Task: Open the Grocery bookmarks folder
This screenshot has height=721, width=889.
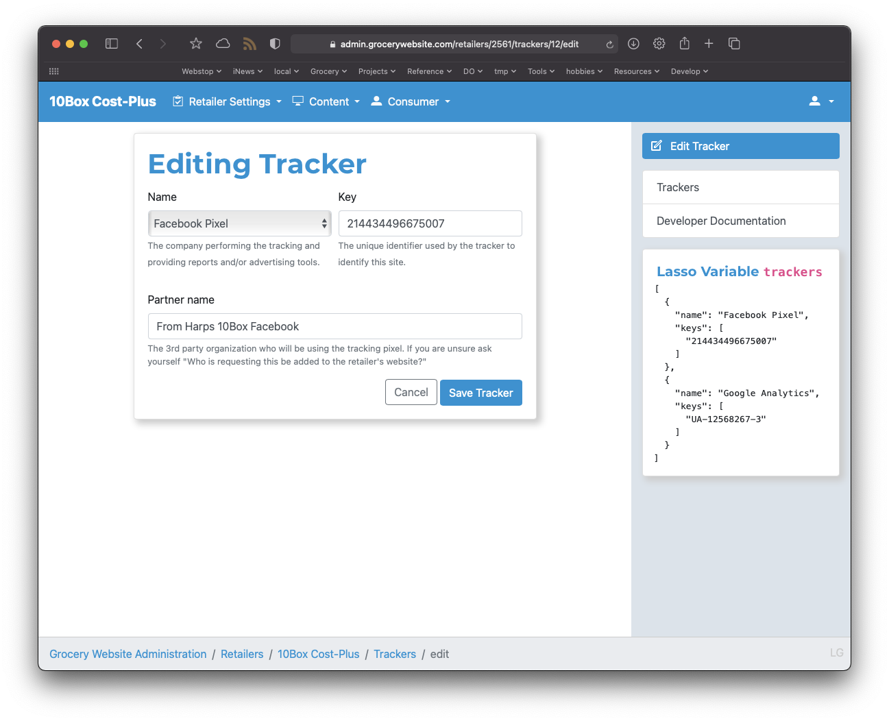Action: click(328, 71)
